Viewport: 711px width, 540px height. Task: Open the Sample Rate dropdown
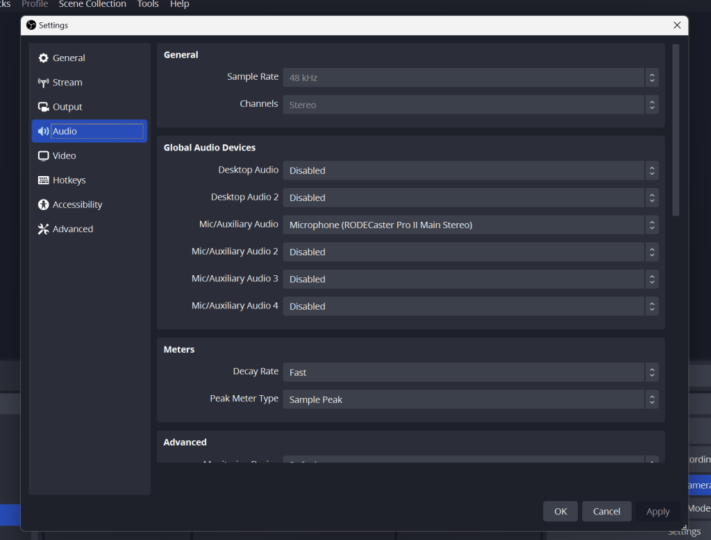471,78
